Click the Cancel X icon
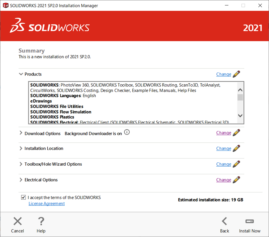Screen dimensions: 269x237 17,221
